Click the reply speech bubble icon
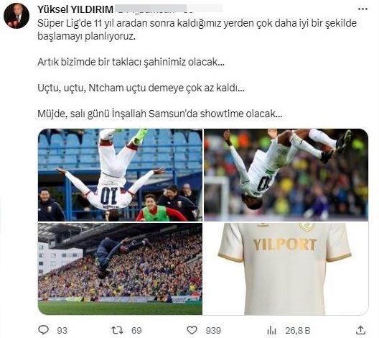 tap(44, 330)
